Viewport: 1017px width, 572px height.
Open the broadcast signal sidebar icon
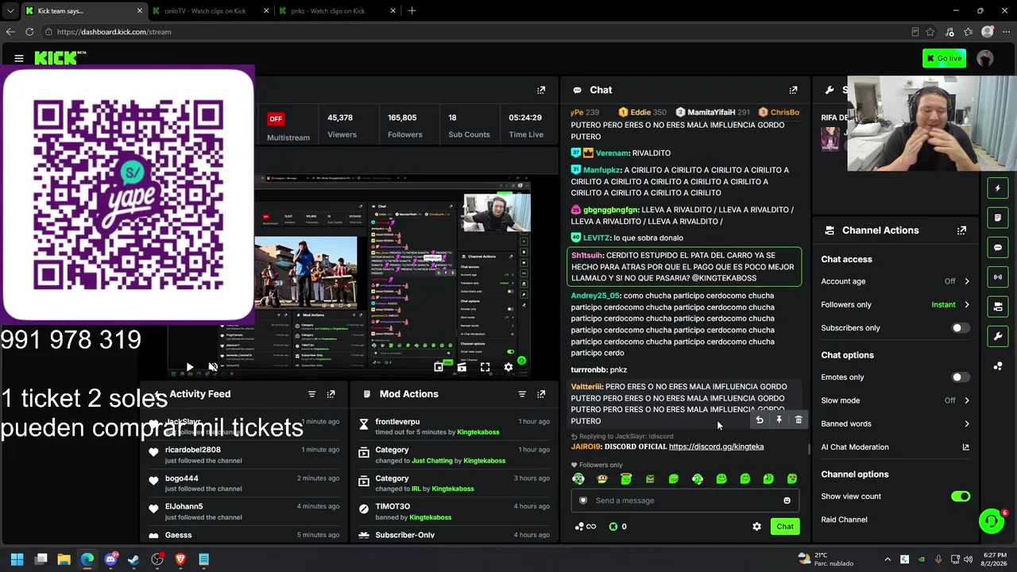click(998, 276)
